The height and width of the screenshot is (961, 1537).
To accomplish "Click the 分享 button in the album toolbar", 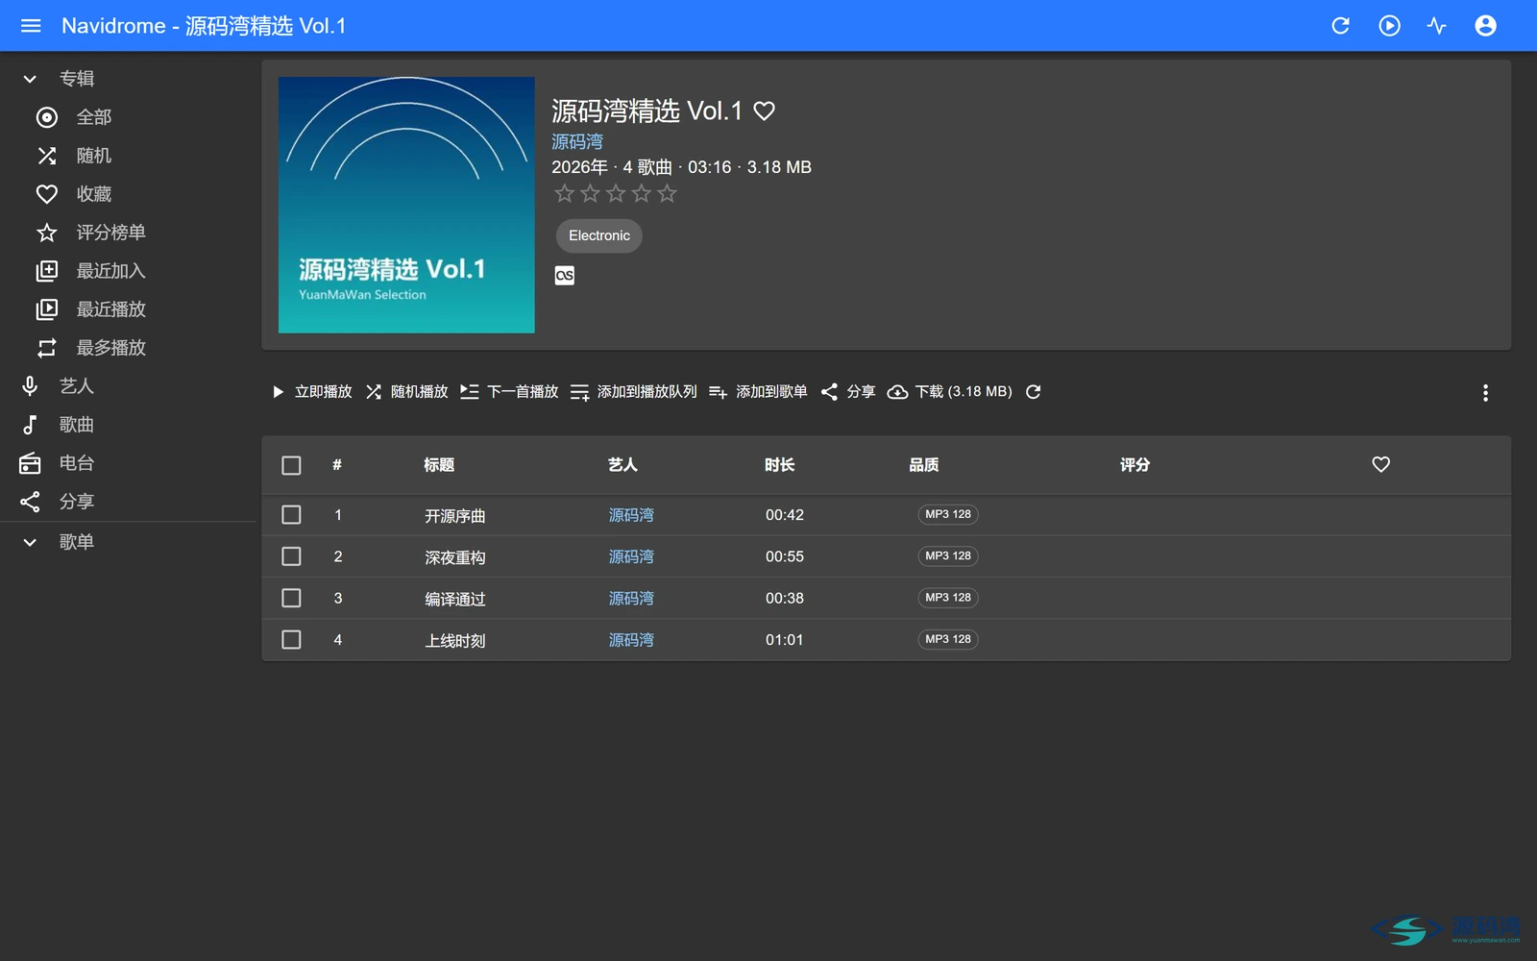I will pyautogui.click(x=848, y=392).
